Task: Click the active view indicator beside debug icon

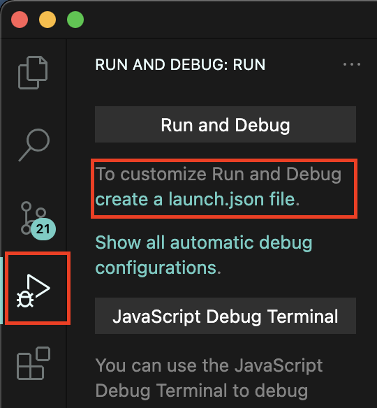Action: pos(1,291)
